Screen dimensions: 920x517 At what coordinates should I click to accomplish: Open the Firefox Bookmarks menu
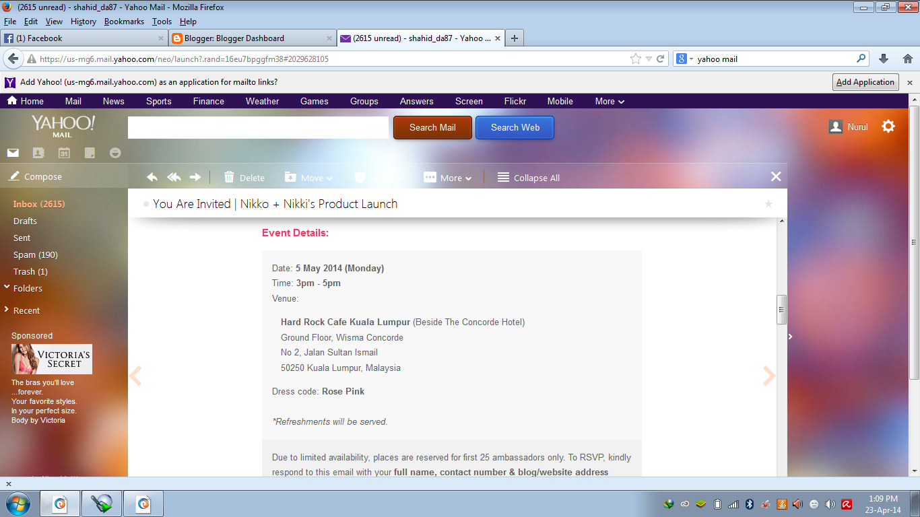(124, 22)
